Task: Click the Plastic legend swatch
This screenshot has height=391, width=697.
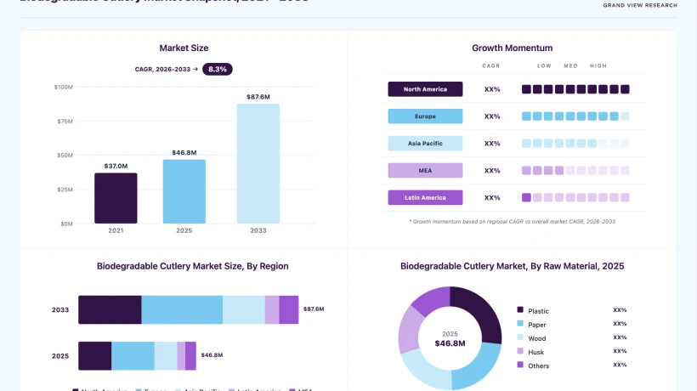Action: click(520, 309)
